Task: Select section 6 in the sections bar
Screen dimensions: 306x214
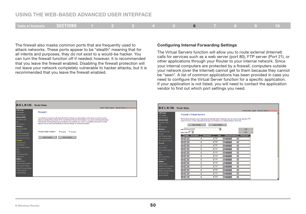Action: (194, 26)
